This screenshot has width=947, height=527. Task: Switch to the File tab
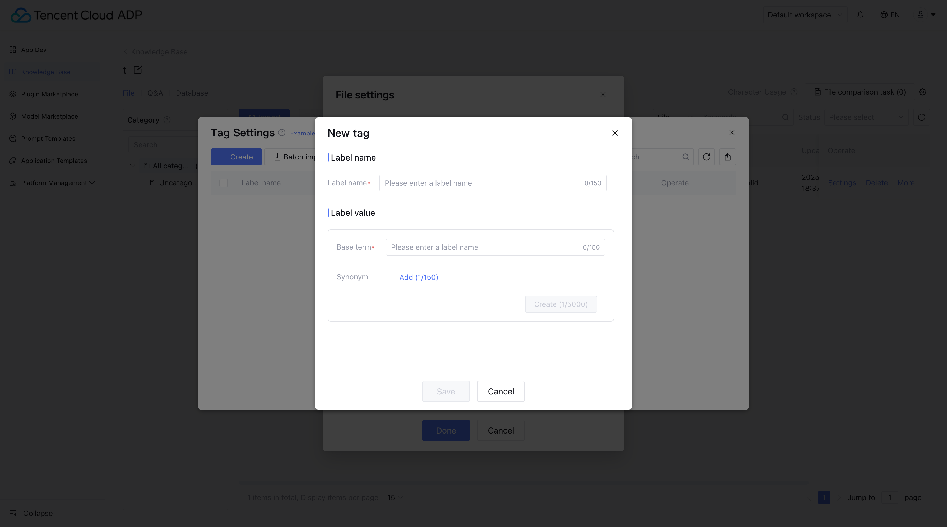tap(129, 93)
